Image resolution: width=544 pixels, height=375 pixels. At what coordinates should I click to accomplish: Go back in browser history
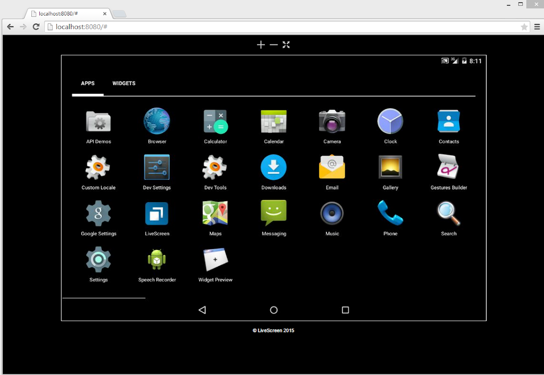click(x=10, y=27)
